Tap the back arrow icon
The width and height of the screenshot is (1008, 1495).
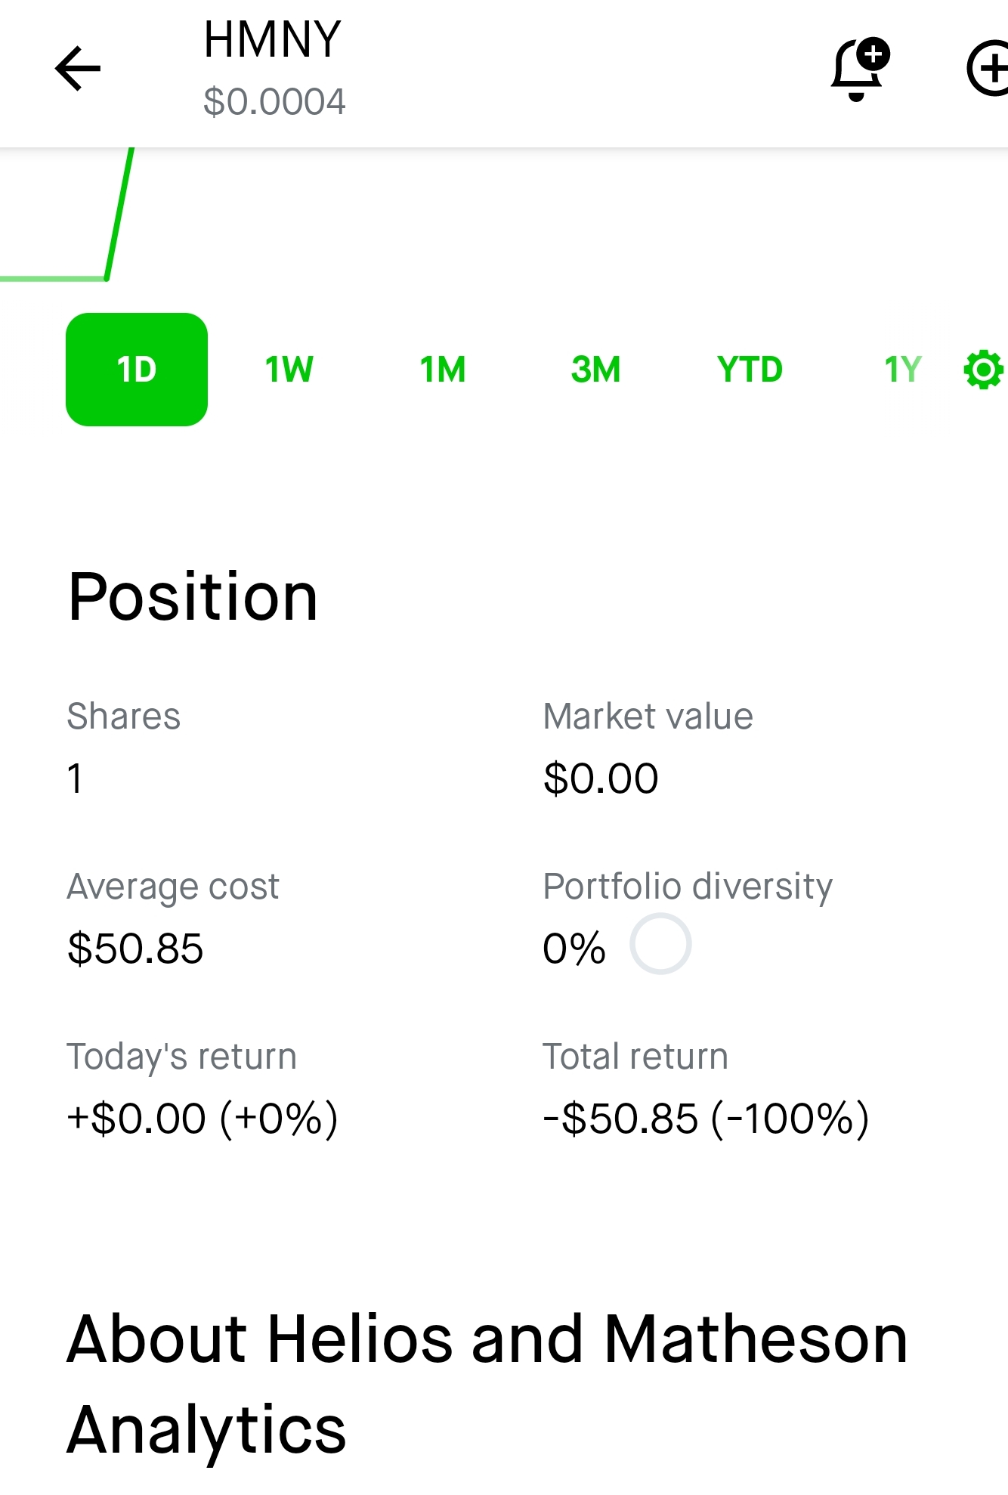coord(78,69)
